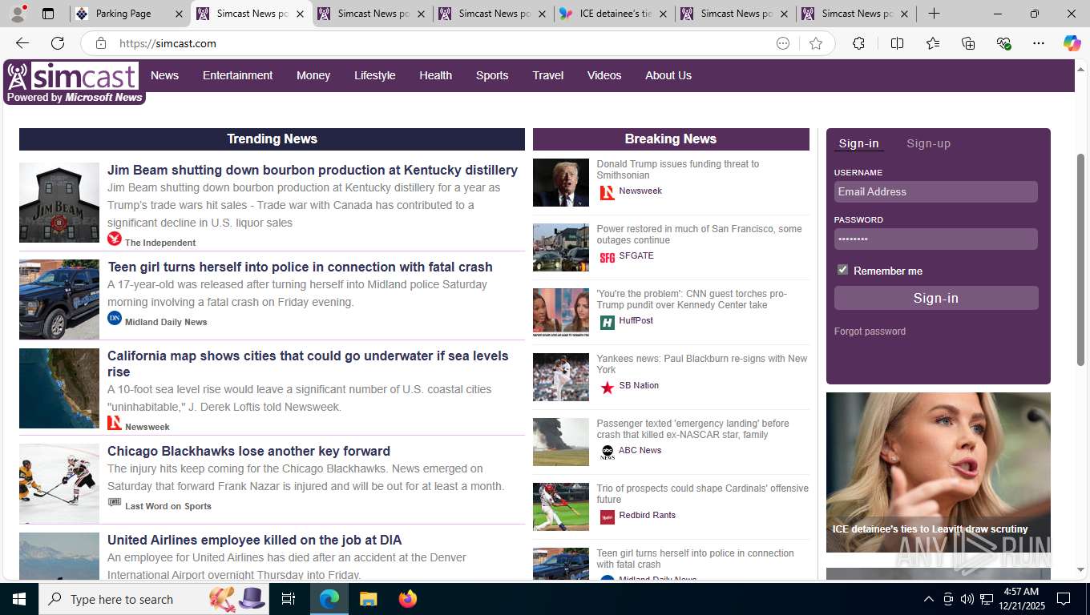Switch to the Parking Page browser tab

(x=131, y=14)
